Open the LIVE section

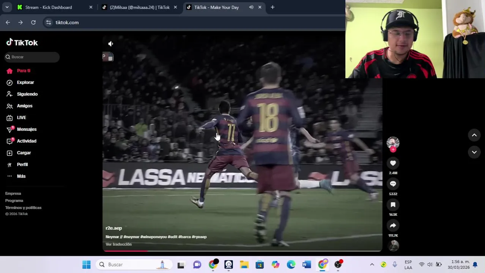click(x=21, y=118)
